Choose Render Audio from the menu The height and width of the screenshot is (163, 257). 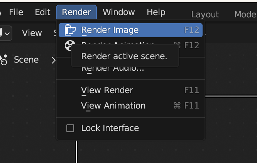click(x=112, y=69)
